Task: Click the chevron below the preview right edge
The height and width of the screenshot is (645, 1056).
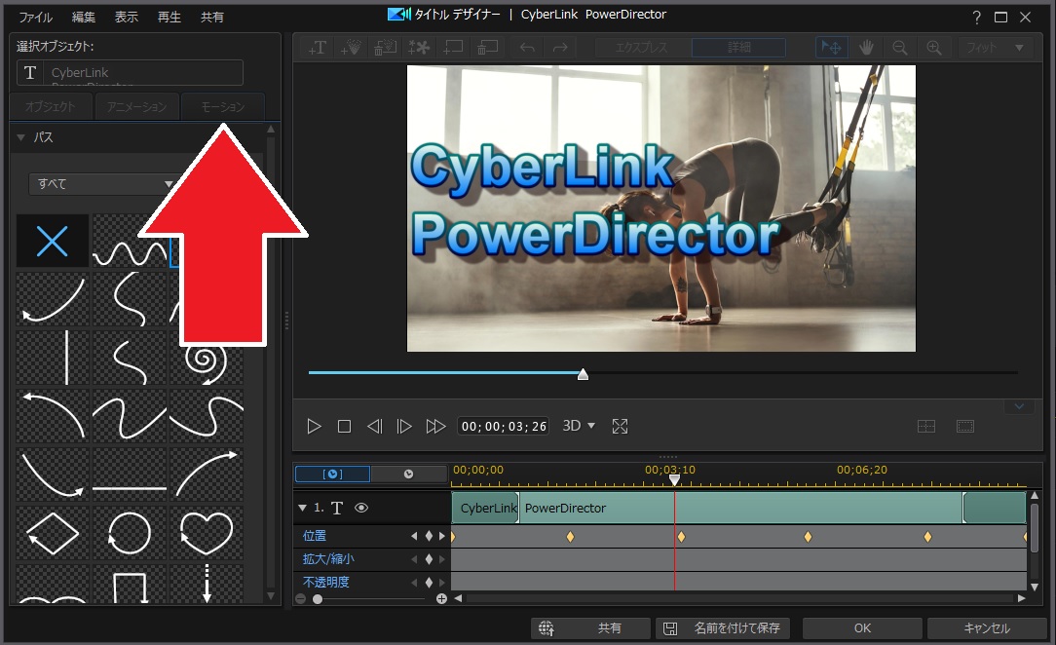Action: [x=1019, y=406]
